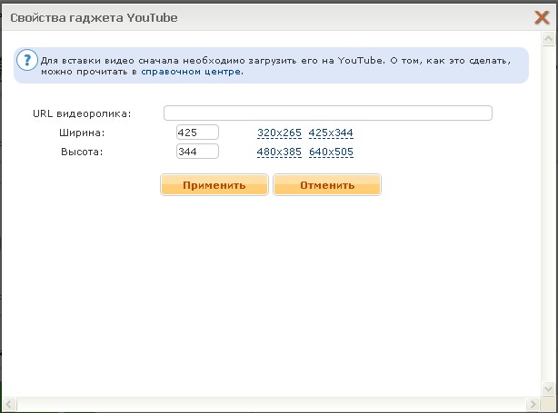
Task: Click the blue question mark help icon
Action: pyautogui.click(x=27, y=63)
